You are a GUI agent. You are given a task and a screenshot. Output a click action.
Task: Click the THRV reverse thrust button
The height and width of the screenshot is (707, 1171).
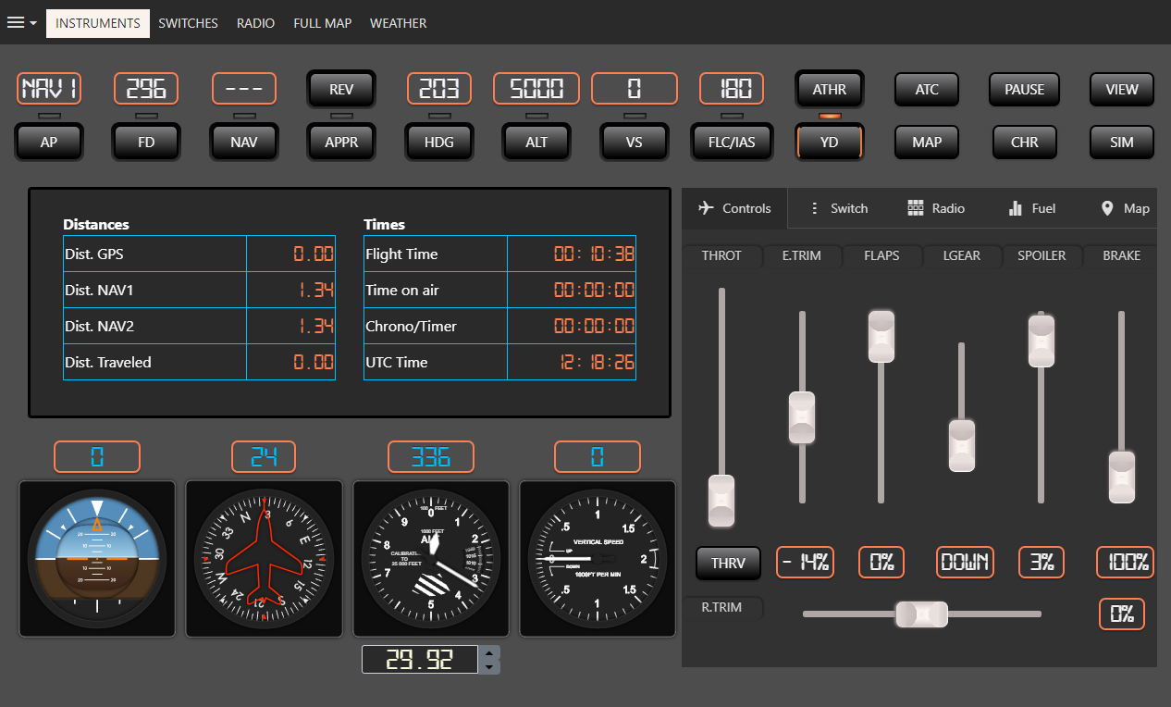click(x=728, y=563)
